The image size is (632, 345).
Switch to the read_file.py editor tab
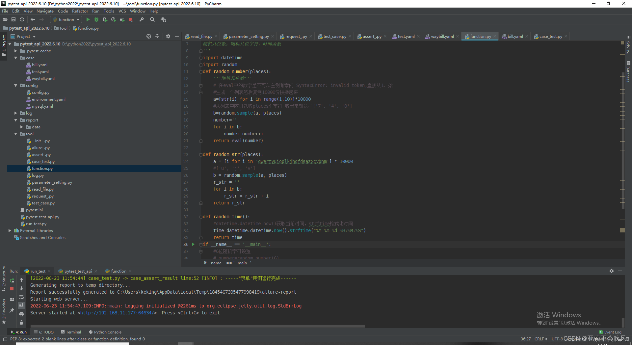pyautogui.click(x=201, y=37)
